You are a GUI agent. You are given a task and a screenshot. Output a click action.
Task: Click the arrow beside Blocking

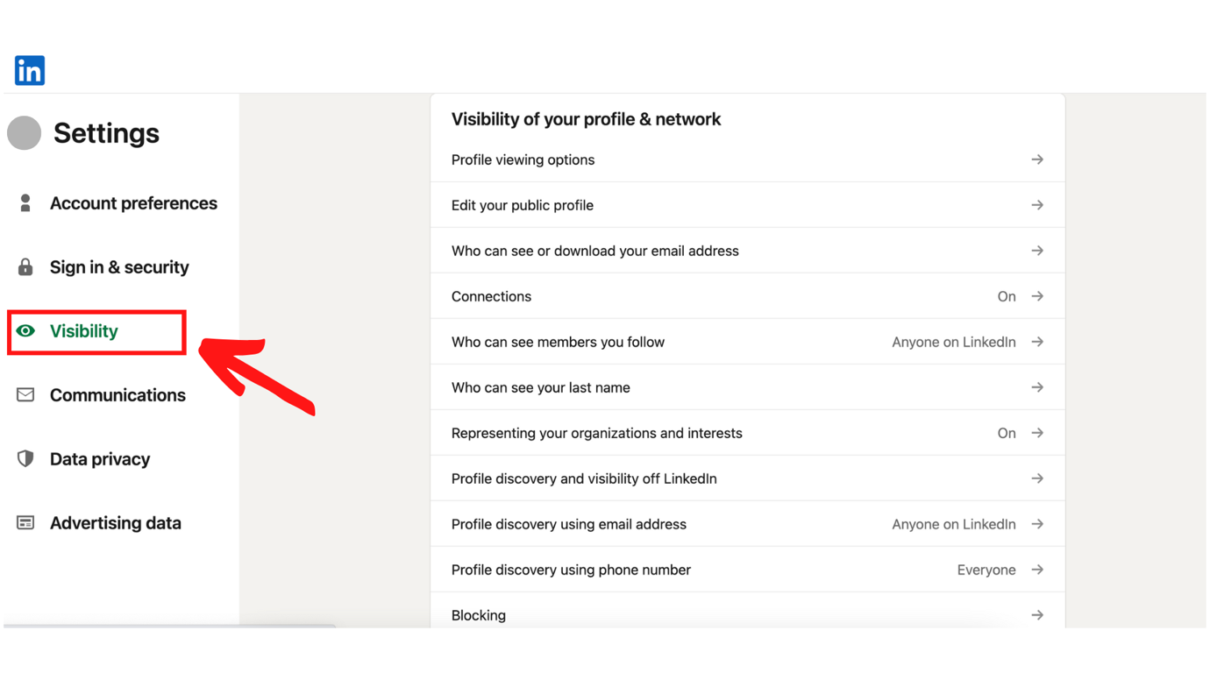point(1037,615)
